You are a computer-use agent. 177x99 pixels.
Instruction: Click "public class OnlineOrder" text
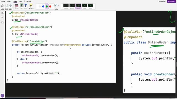(x=146, y=42)
